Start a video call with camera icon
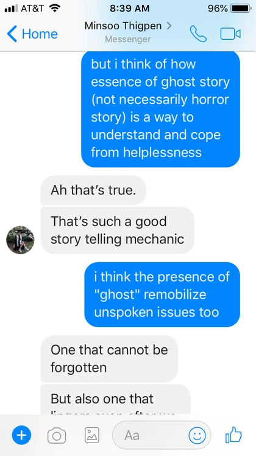The image size is (256, 456). [x=230, y=34]
